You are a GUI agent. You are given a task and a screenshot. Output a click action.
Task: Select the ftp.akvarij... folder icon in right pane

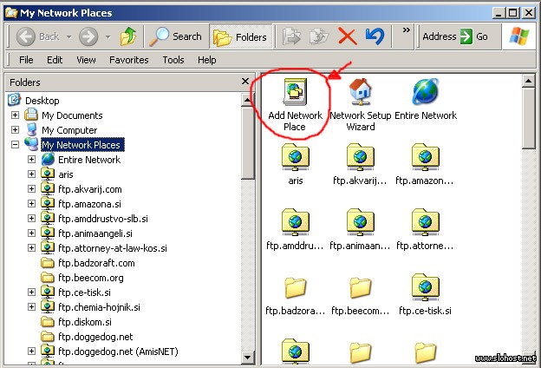tap(360, 158)
